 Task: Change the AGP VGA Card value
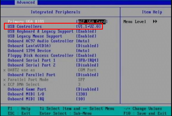point(92,21)
